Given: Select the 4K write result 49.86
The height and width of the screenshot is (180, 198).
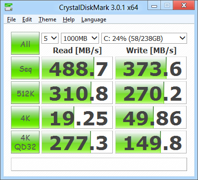Looking at the screenshot, I should 151,117.
